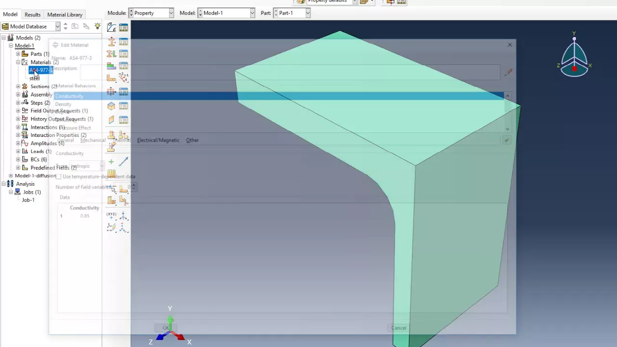The width and height of the screenshot is (617, 347).
Task: Select the Create Section tool
Action: click(x=111, y=41)
